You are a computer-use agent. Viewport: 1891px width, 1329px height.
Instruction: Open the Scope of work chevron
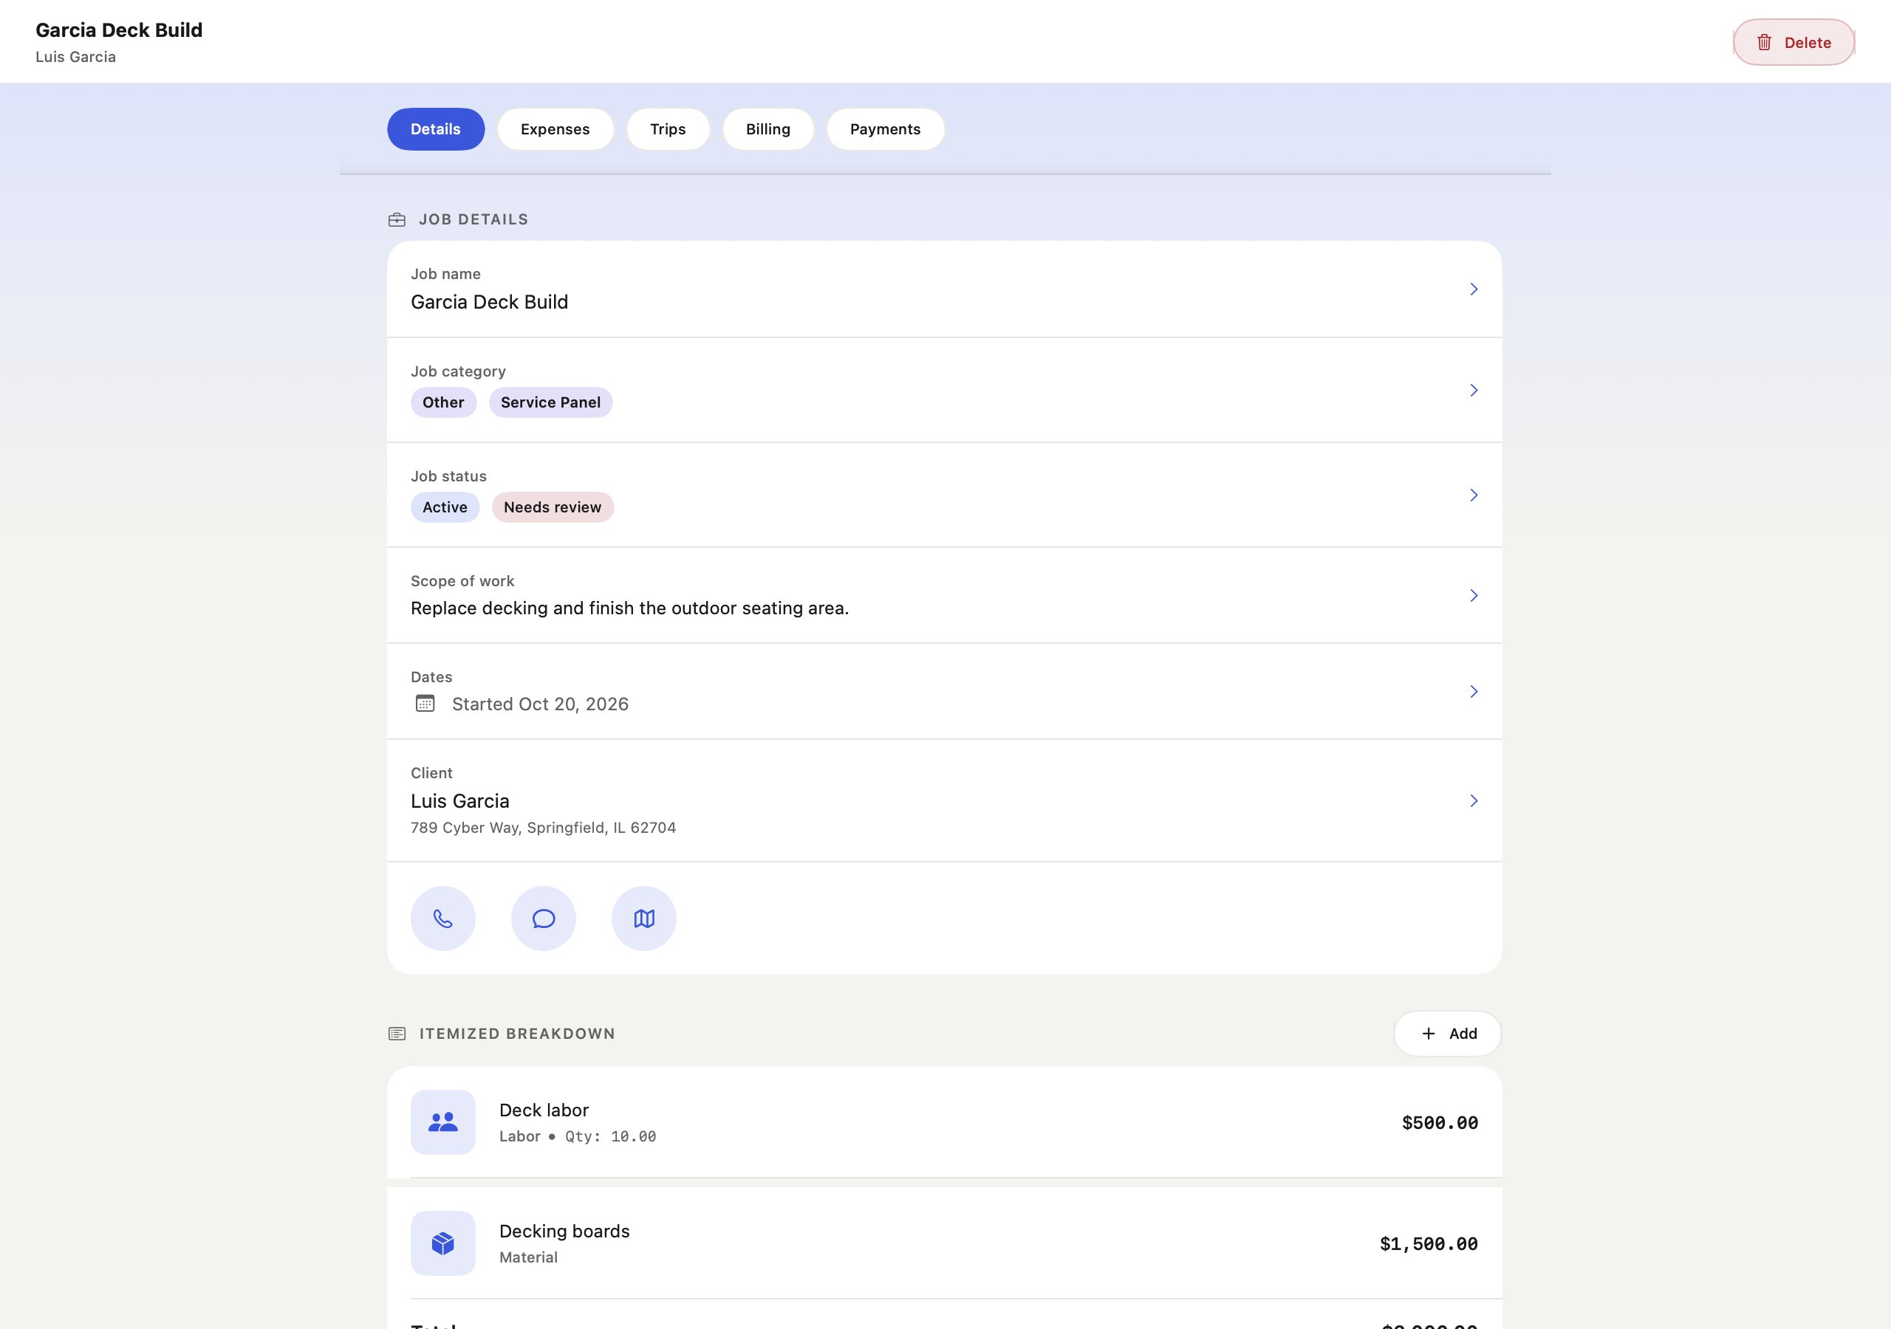1474,595
